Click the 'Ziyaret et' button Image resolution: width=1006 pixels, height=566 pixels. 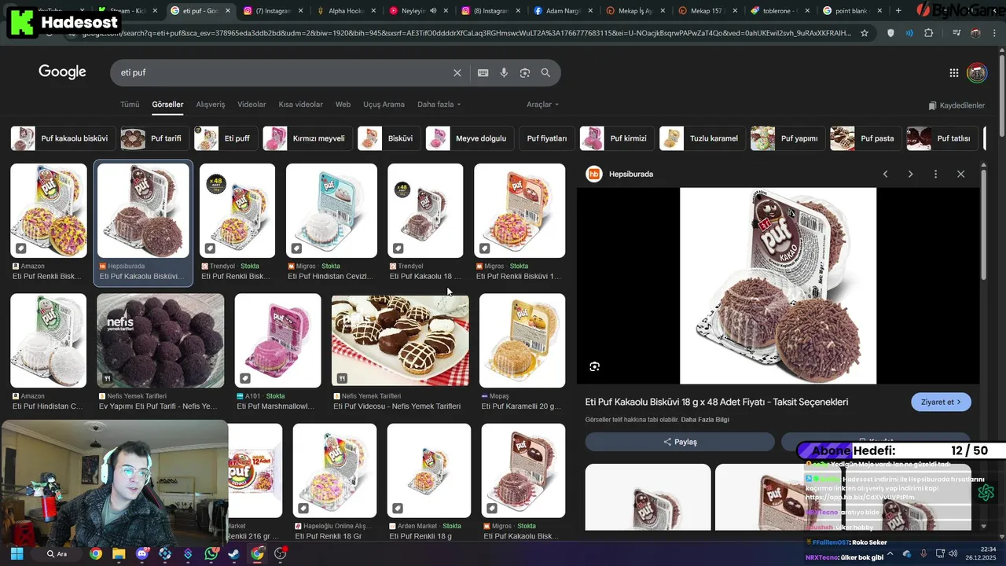pyautogui.click(x=942, y=402)
